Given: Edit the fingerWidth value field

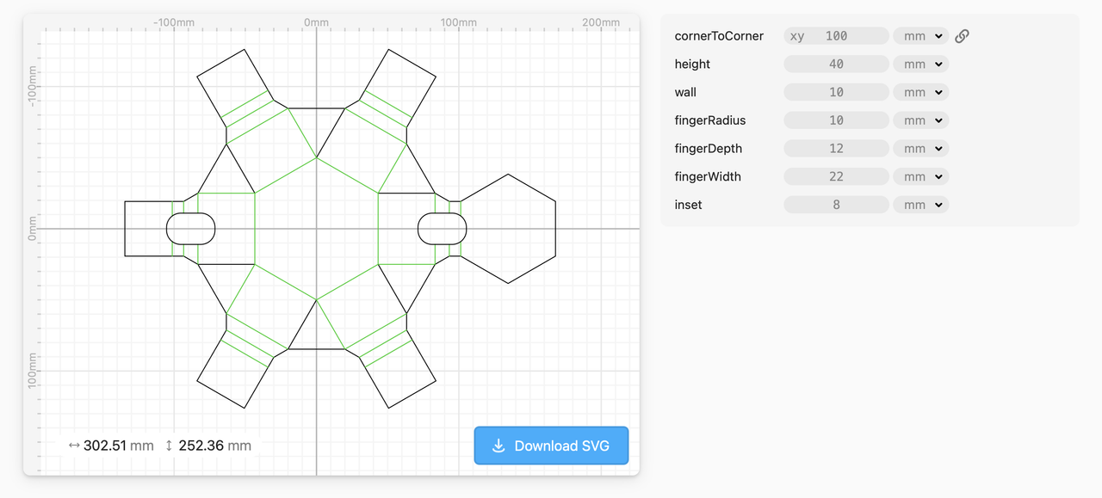Looking at the screenshot, I should pos(836,176).
